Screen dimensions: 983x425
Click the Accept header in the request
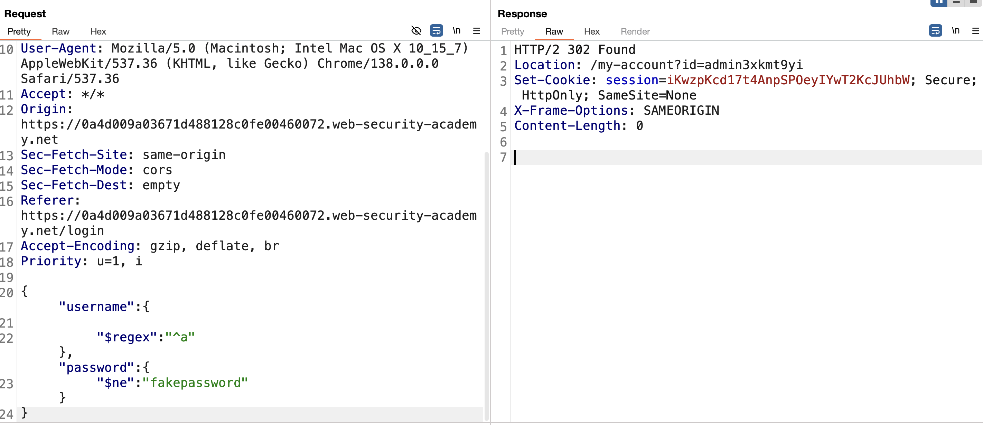pos(43,94)
